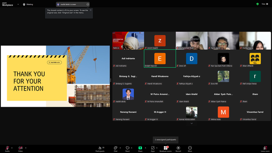This screenshot has height=153, width=272.
Task: Select ilham participant tile
Action: [x=255, y=94]
